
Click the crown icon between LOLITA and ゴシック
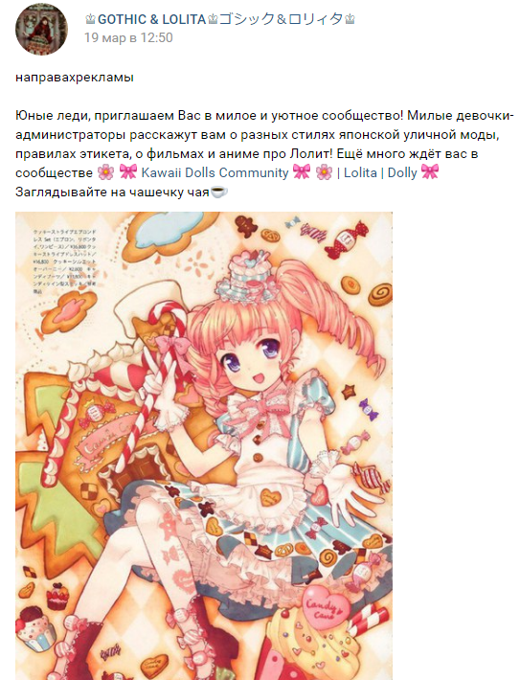point(213,19)
